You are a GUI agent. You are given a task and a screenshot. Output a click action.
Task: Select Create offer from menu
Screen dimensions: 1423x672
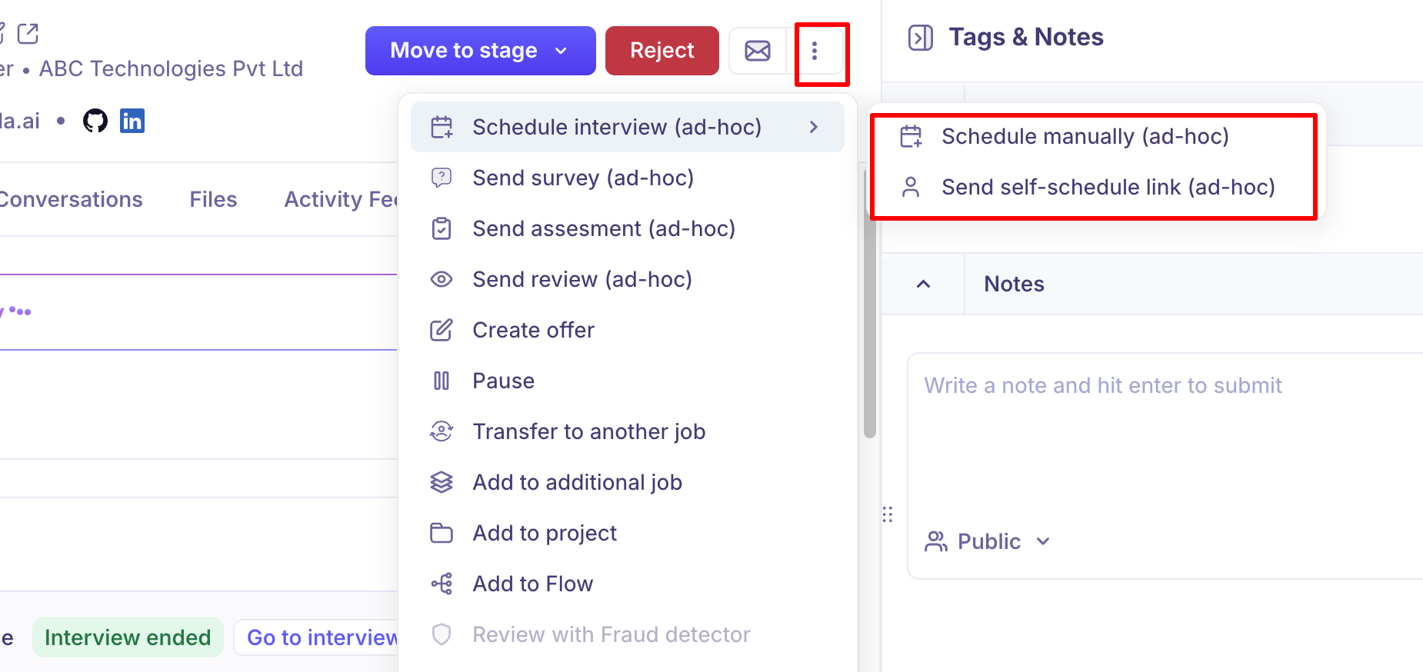coord(628,330)
